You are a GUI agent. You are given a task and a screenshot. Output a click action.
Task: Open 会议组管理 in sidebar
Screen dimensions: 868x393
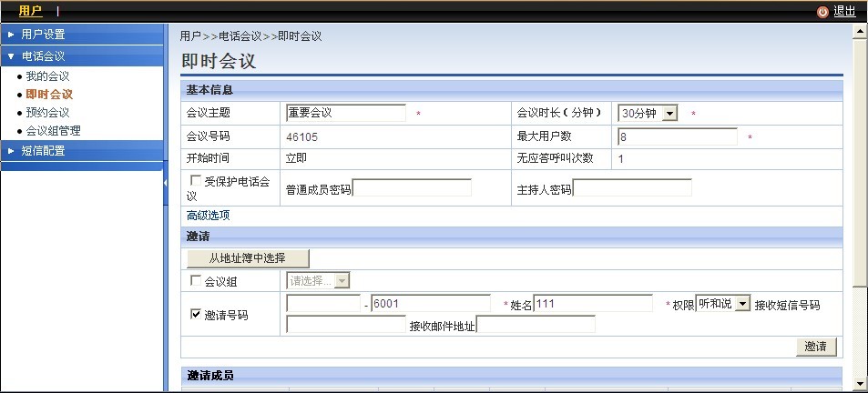click(x=53, y=131)
